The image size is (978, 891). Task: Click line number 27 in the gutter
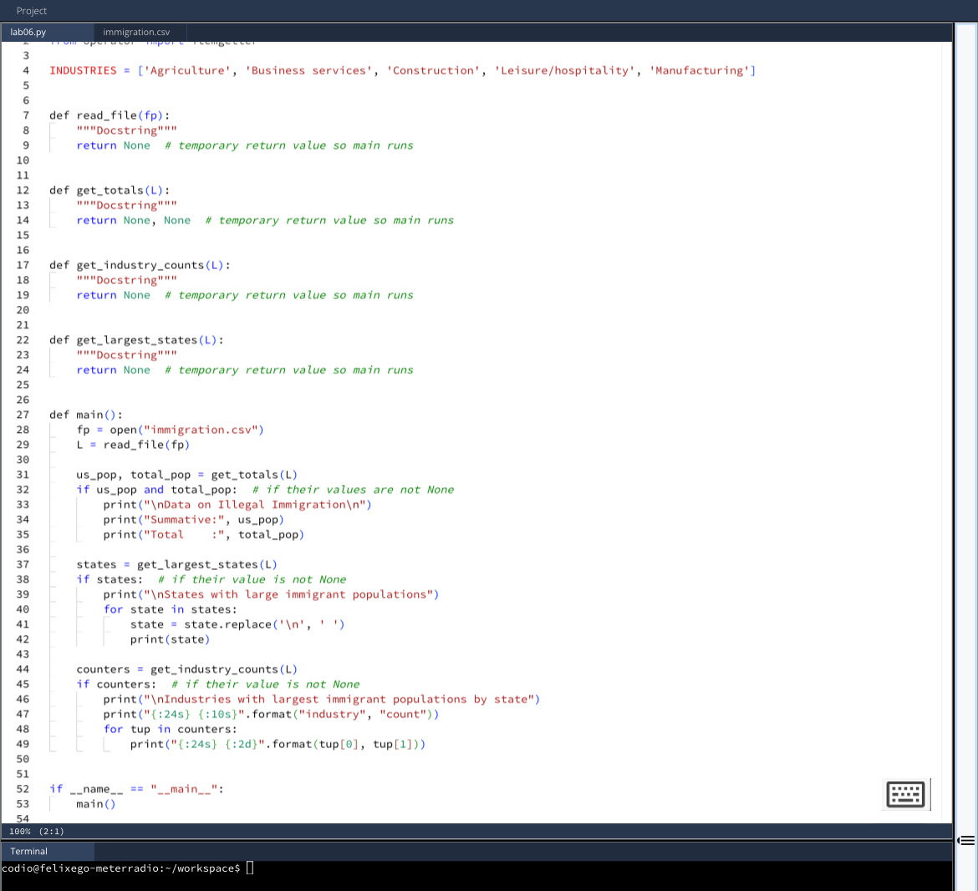[22, 414]
